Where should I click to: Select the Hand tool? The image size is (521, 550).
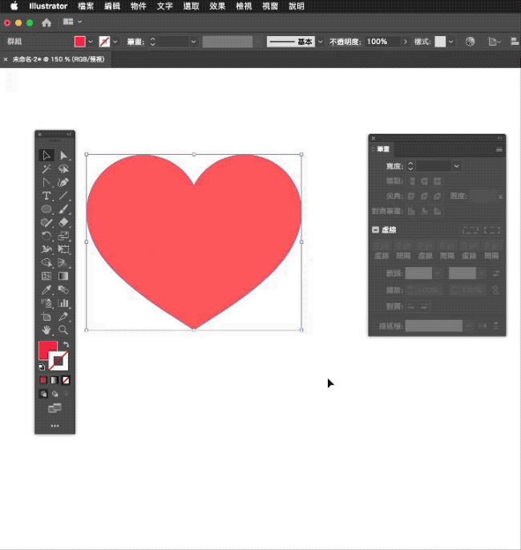click(46, 330)
